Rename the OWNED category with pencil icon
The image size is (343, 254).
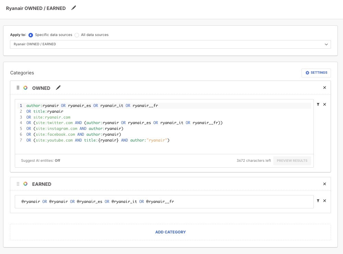point(58,88)
